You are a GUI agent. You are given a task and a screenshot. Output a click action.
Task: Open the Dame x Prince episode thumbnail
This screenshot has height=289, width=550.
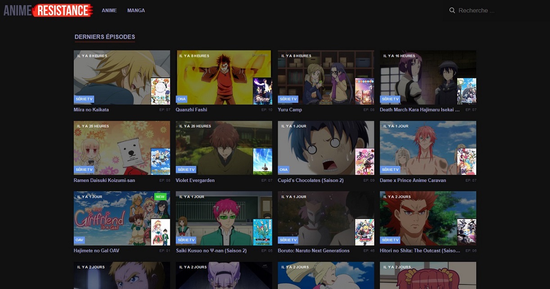[x=428, y=148]
